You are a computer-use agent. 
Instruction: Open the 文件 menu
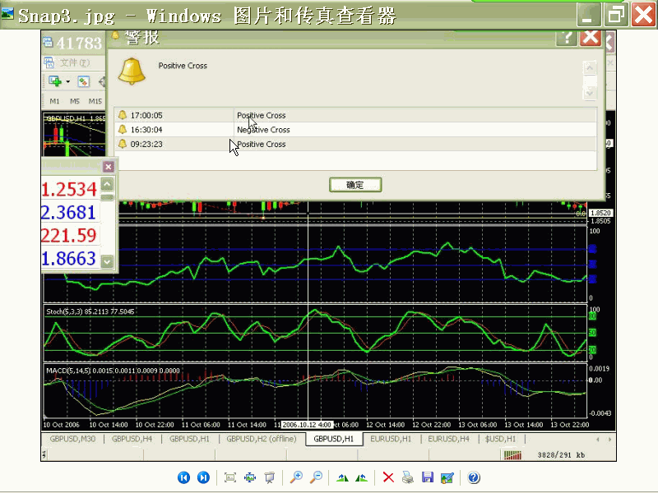[75, 62]
